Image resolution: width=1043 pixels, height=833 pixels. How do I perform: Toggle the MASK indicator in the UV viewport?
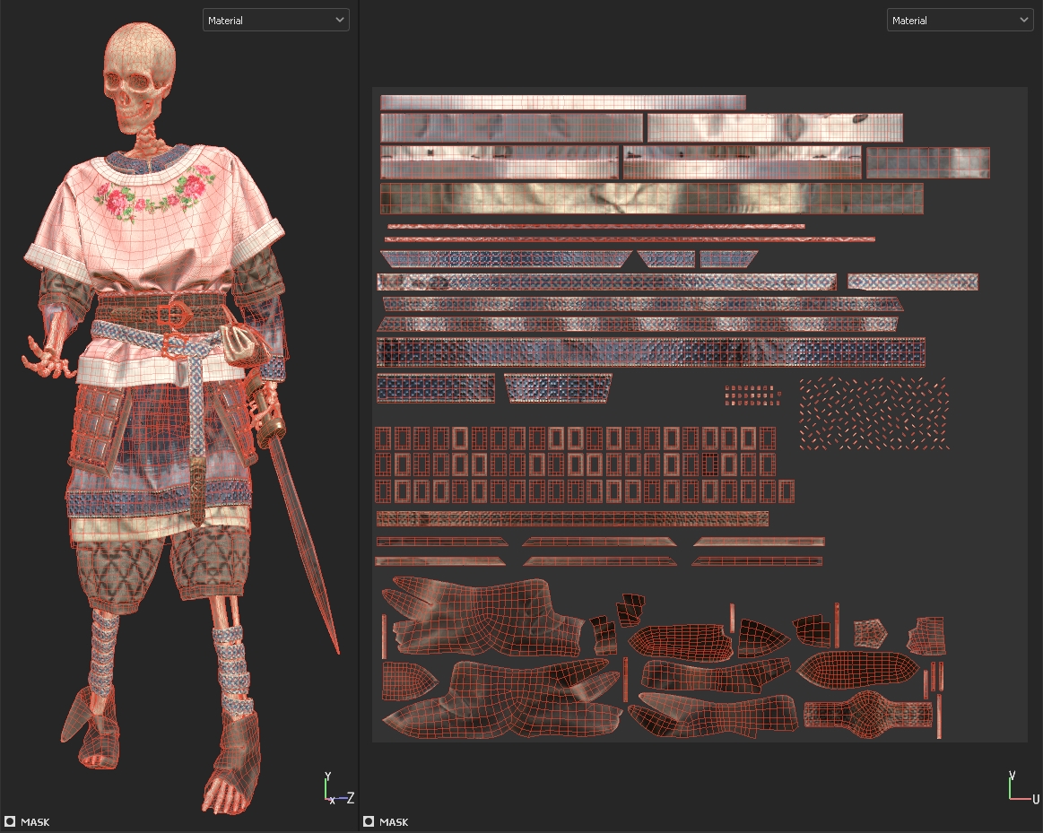(x=369, y=821)
